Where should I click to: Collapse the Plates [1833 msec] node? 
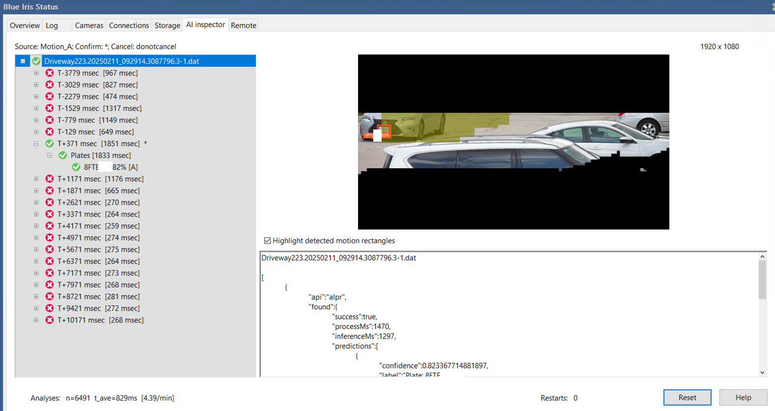(49, 155)
